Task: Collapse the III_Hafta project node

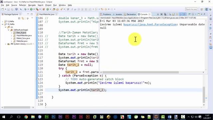Action: pyautogui.click(x=3, y=24)
